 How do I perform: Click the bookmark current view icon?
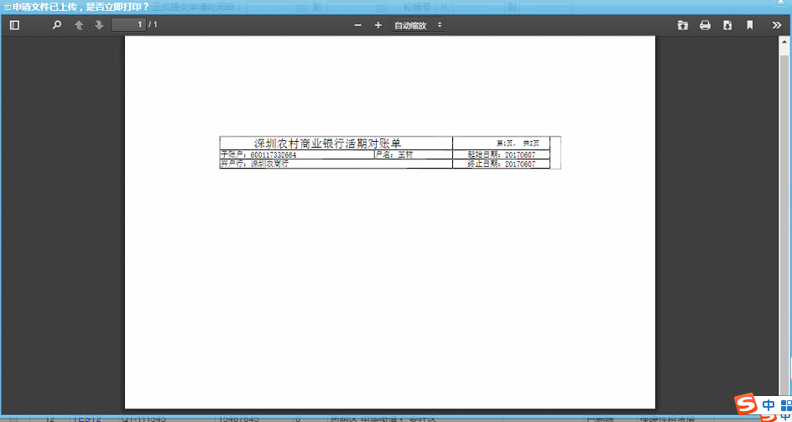pos(749,25)
